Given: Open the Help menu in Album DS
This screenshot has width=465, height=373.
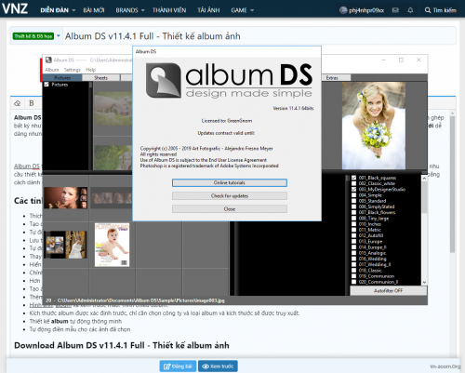Looking at the screenshot, I should (x=90, y=70).
